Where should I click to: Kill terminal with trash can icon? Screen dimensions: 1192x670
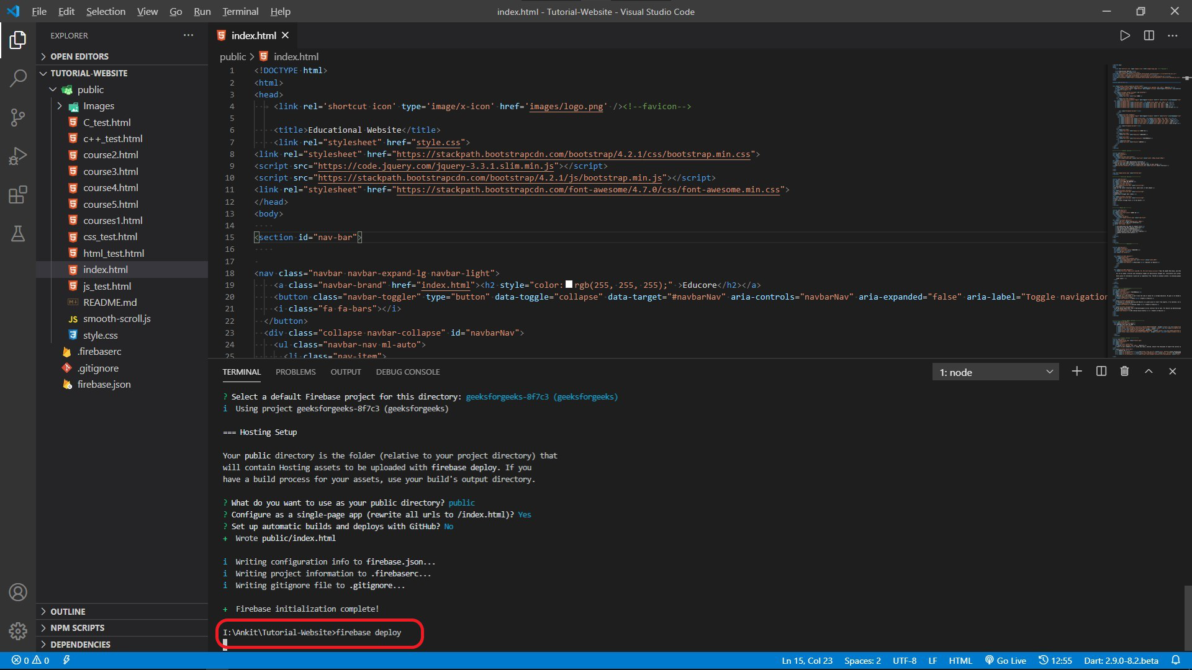(1124, 371)
